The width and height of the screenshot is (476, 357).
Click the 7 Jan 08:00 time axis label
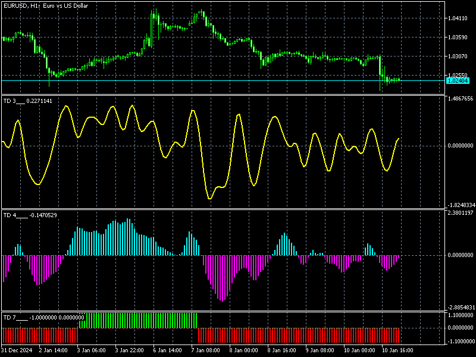[x=205, y=350]
